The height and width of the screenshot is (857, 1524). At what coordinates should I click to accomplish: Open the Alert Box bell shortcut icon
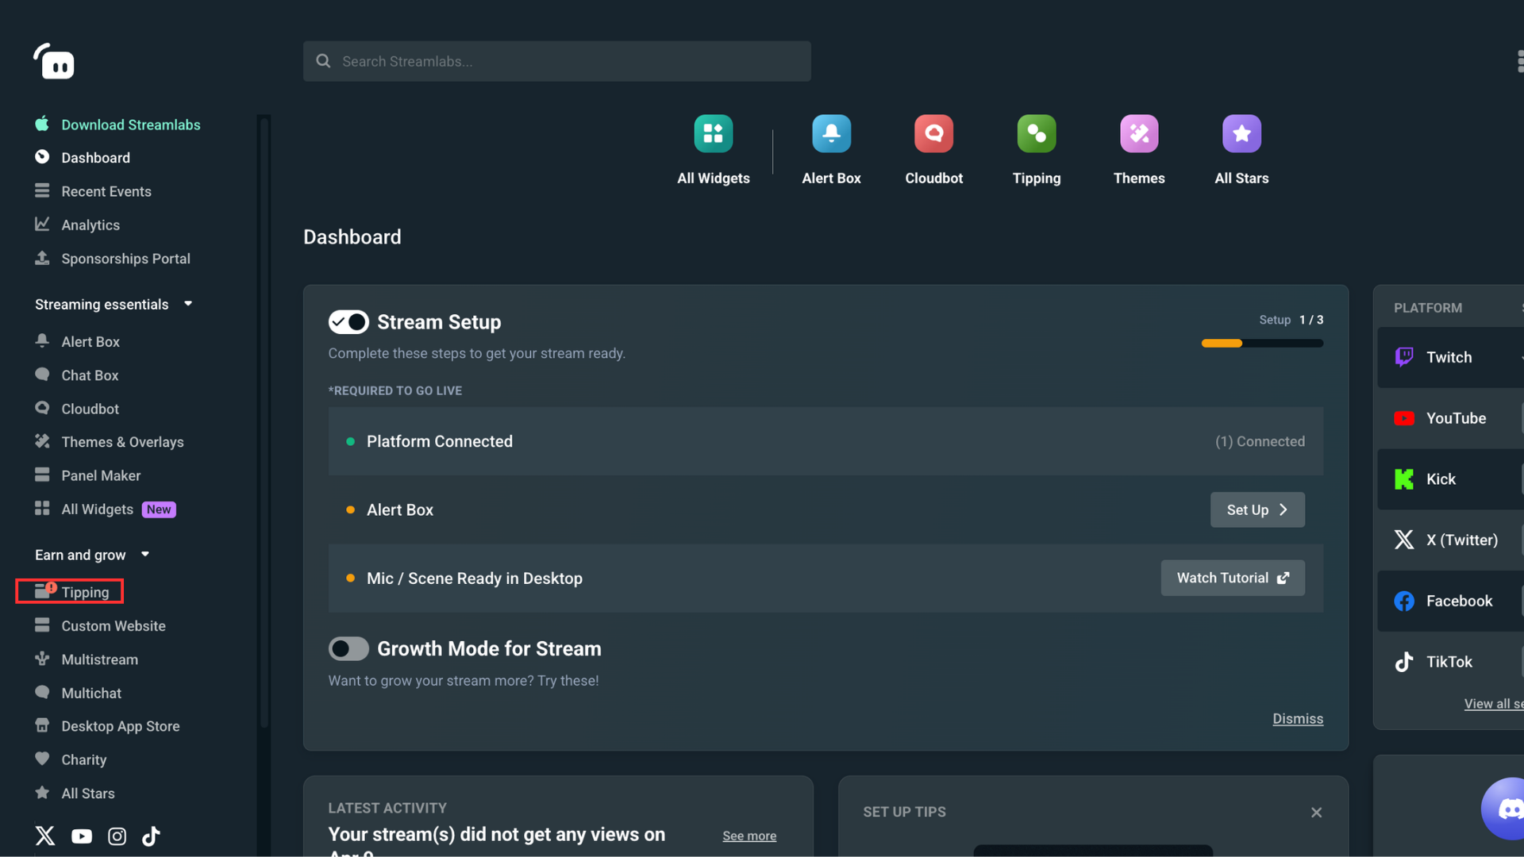click(831, 133)
